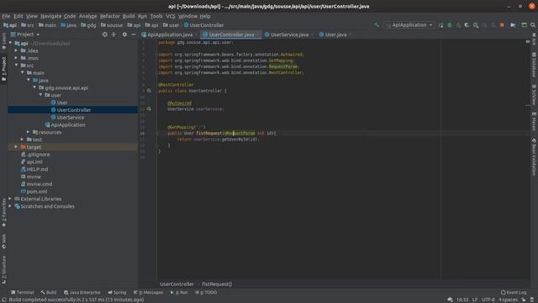This screenshot has width=538, height=303.
Task: Open the Event Log
Action: (514, 292)
